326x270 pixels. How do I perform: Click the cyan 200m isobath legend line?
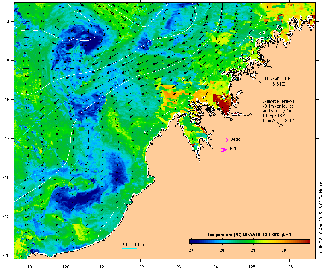pyautogui.click(x=129, y=248)
